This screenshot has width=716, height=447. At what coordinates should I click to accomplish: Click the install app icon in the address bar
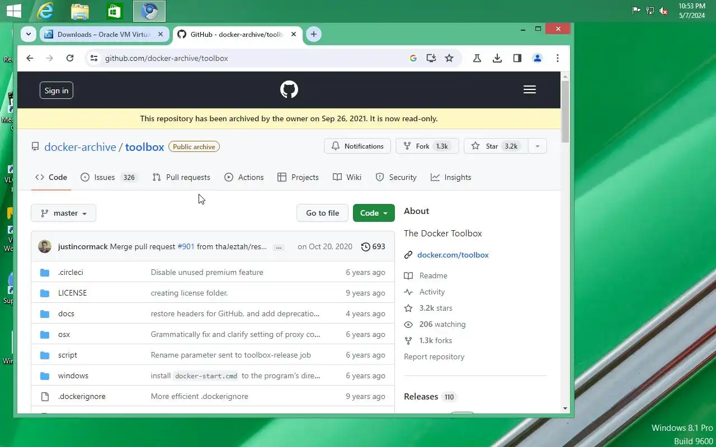(x=431, y=58)
